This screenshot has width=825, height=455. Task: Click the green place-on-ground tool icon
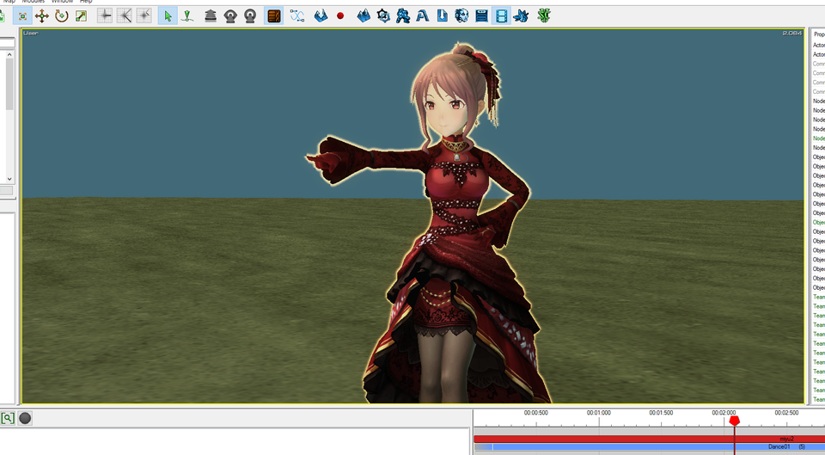187,15
